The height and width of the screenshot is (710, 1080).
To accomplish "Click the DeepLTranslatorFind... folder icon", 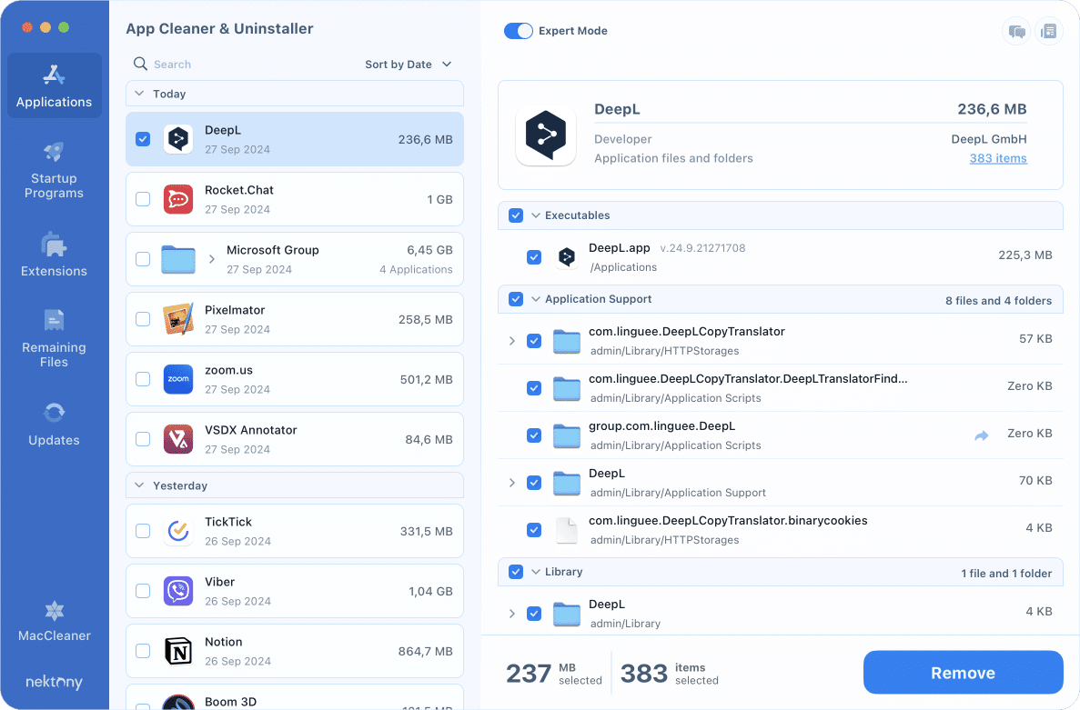I will [567, 388].
